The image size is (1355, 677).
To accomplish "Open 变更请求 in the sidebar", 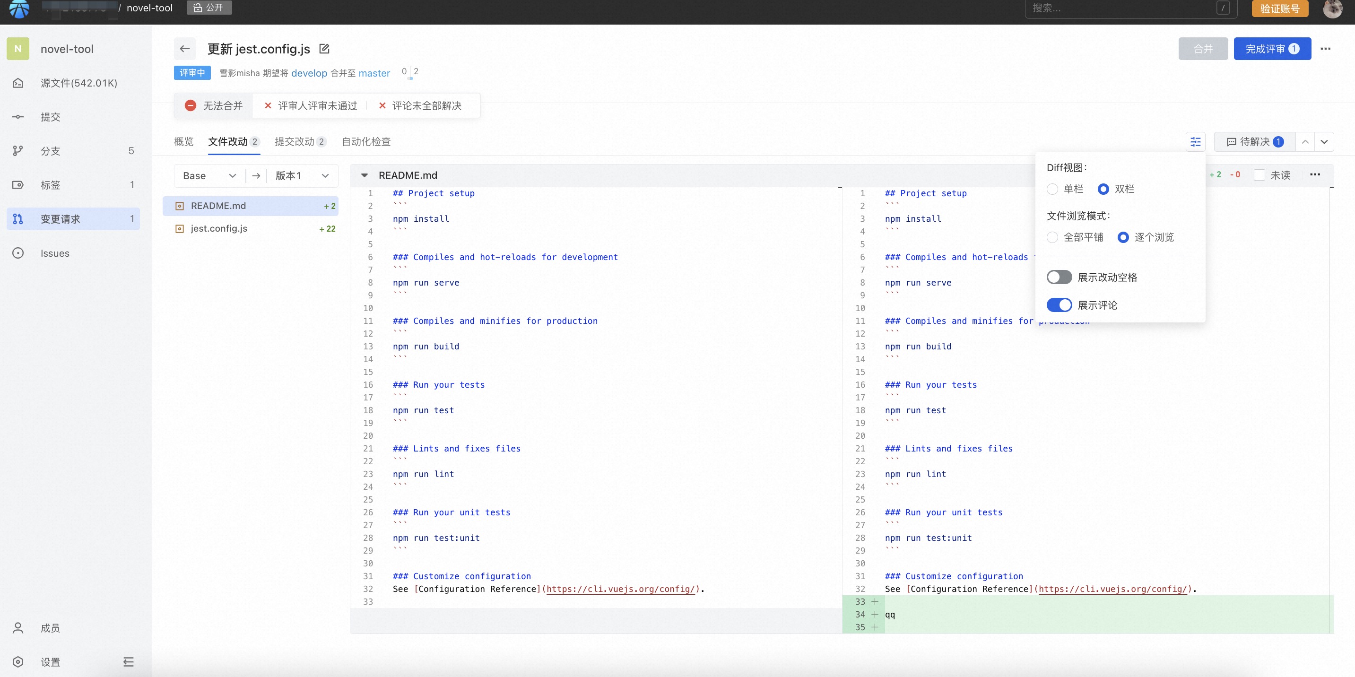I will 73,219.
